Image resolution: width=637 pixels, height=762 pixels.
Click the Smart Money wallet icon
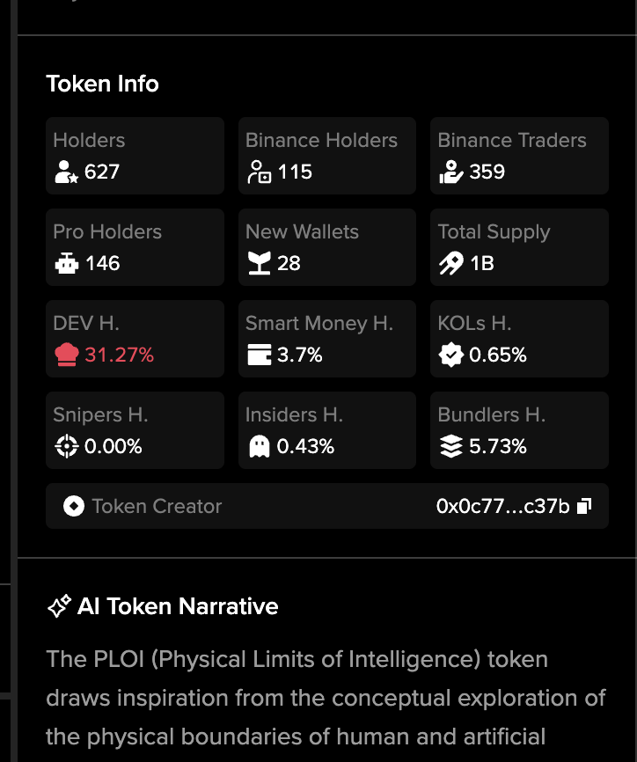pos(259,355)
